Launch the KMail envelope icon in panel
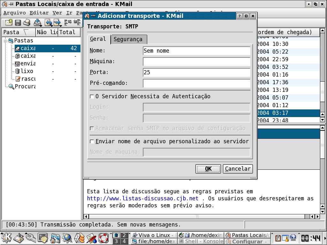 (x=79, y=238)
